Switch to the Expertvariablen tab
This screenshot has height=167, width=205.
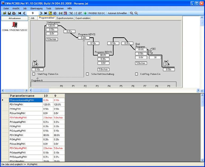(x=83, y=18)
